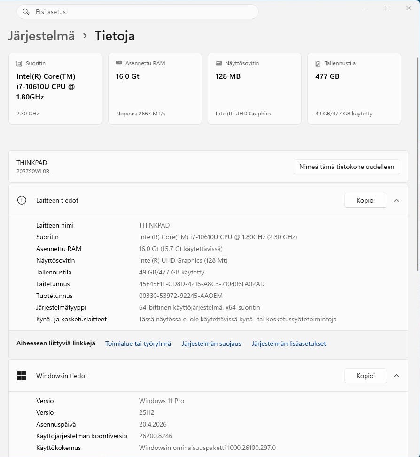The height and width of the screenshot is (457, 420).
Task: Click the Etsi asetus search field
Action: click(141, 12)
